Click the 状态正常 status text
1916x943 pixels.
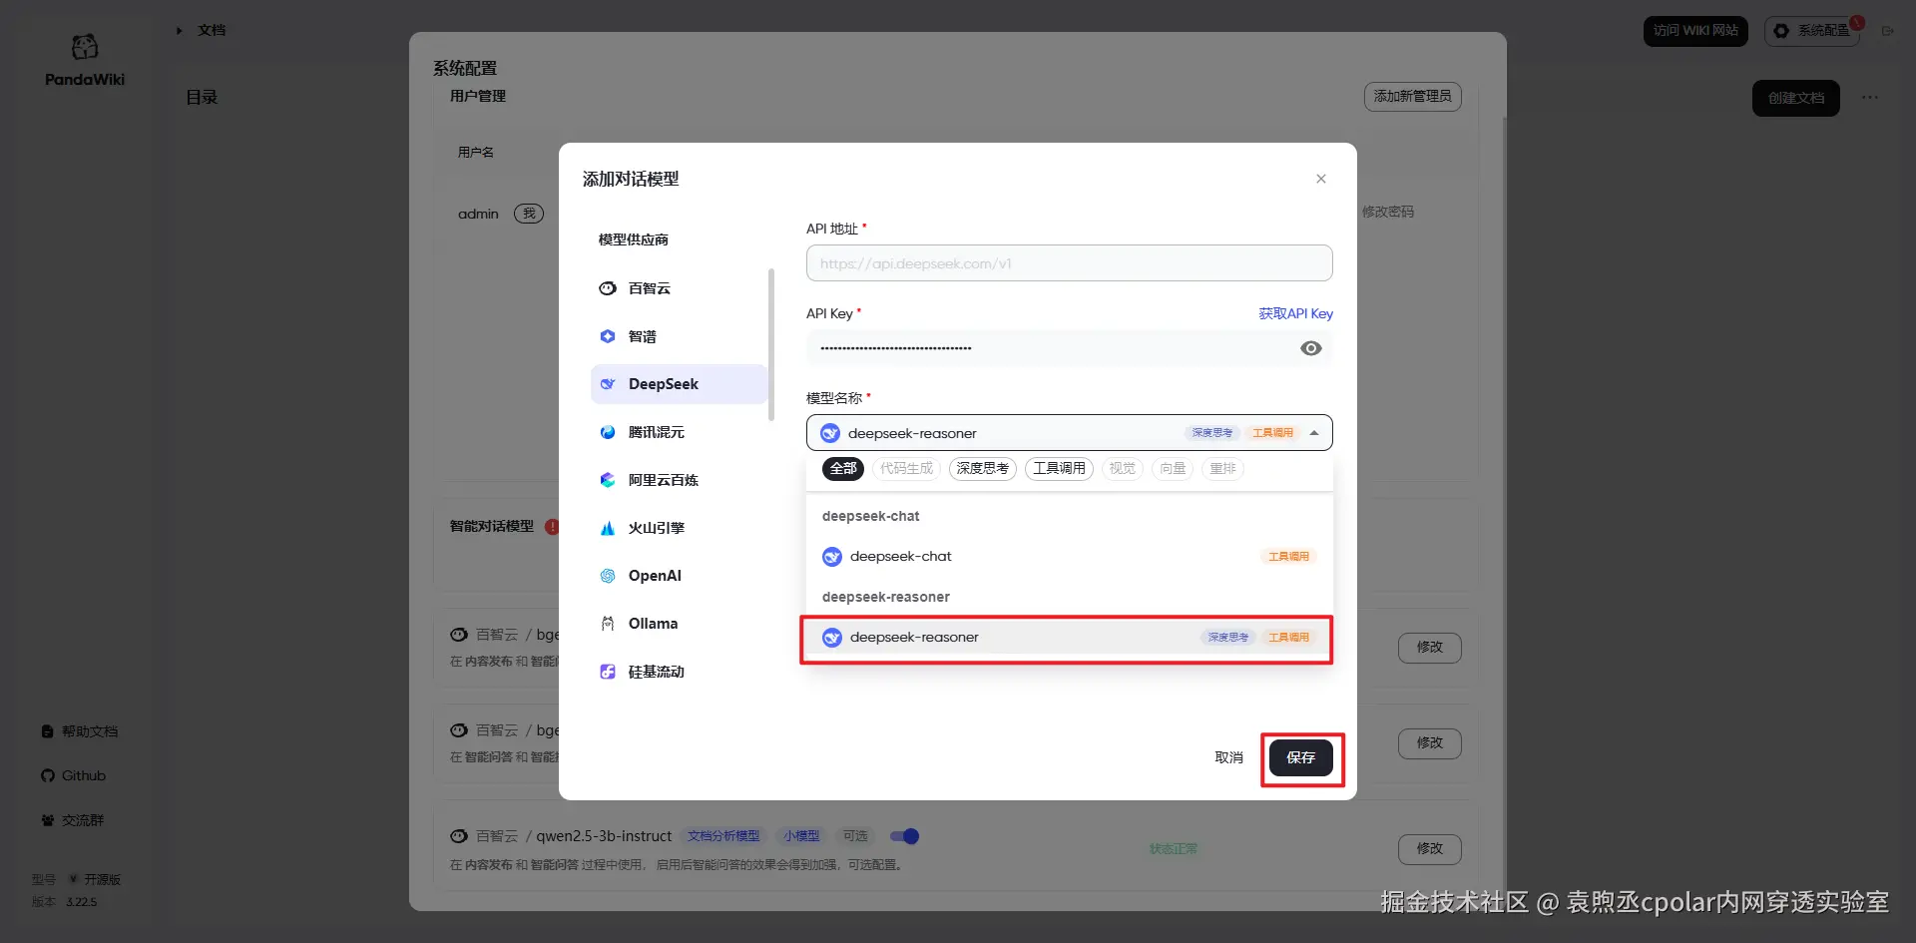pos(1174,849)
